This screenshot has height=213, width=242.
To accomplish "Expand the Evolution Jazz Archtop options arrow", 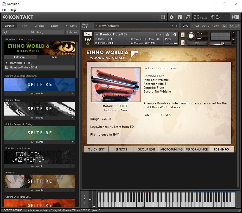I will pos(73,166).
